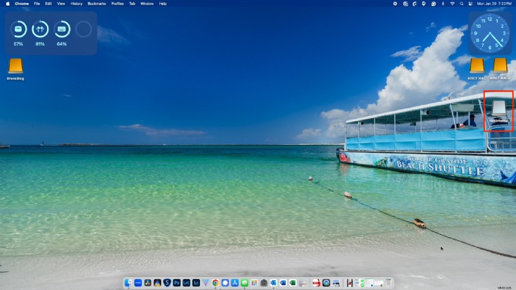Open the Trash in the dock
The image size is (516, 290).
coord(388,283)
